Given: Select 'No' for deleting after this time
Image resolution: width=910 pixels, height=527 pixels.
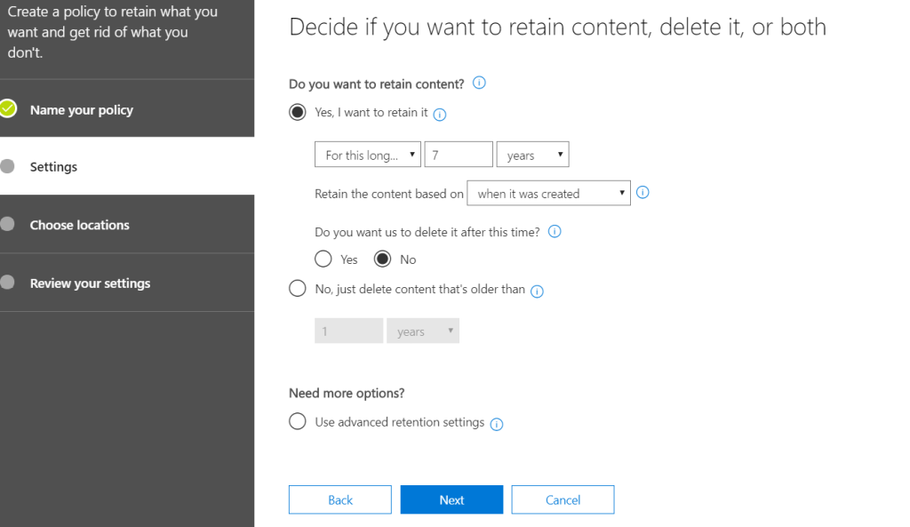Looking at the screenshot, I should (382, 260).
